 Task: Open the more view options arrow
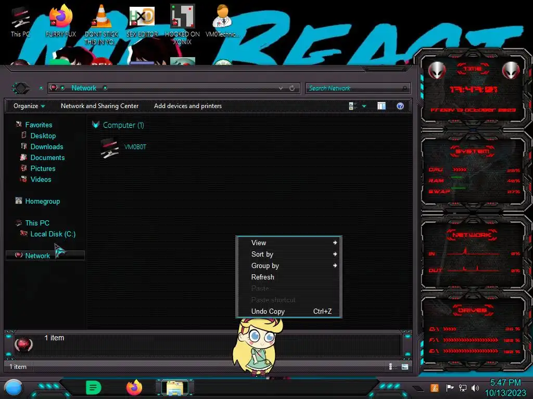pyautogui.click(x=364, y=106)
